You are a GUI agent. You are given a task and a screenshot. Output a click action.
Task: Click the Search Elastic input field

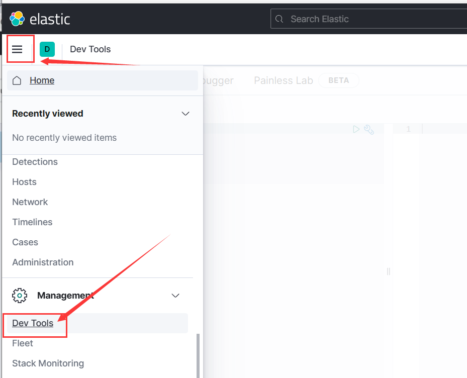[x=372, y=19]
